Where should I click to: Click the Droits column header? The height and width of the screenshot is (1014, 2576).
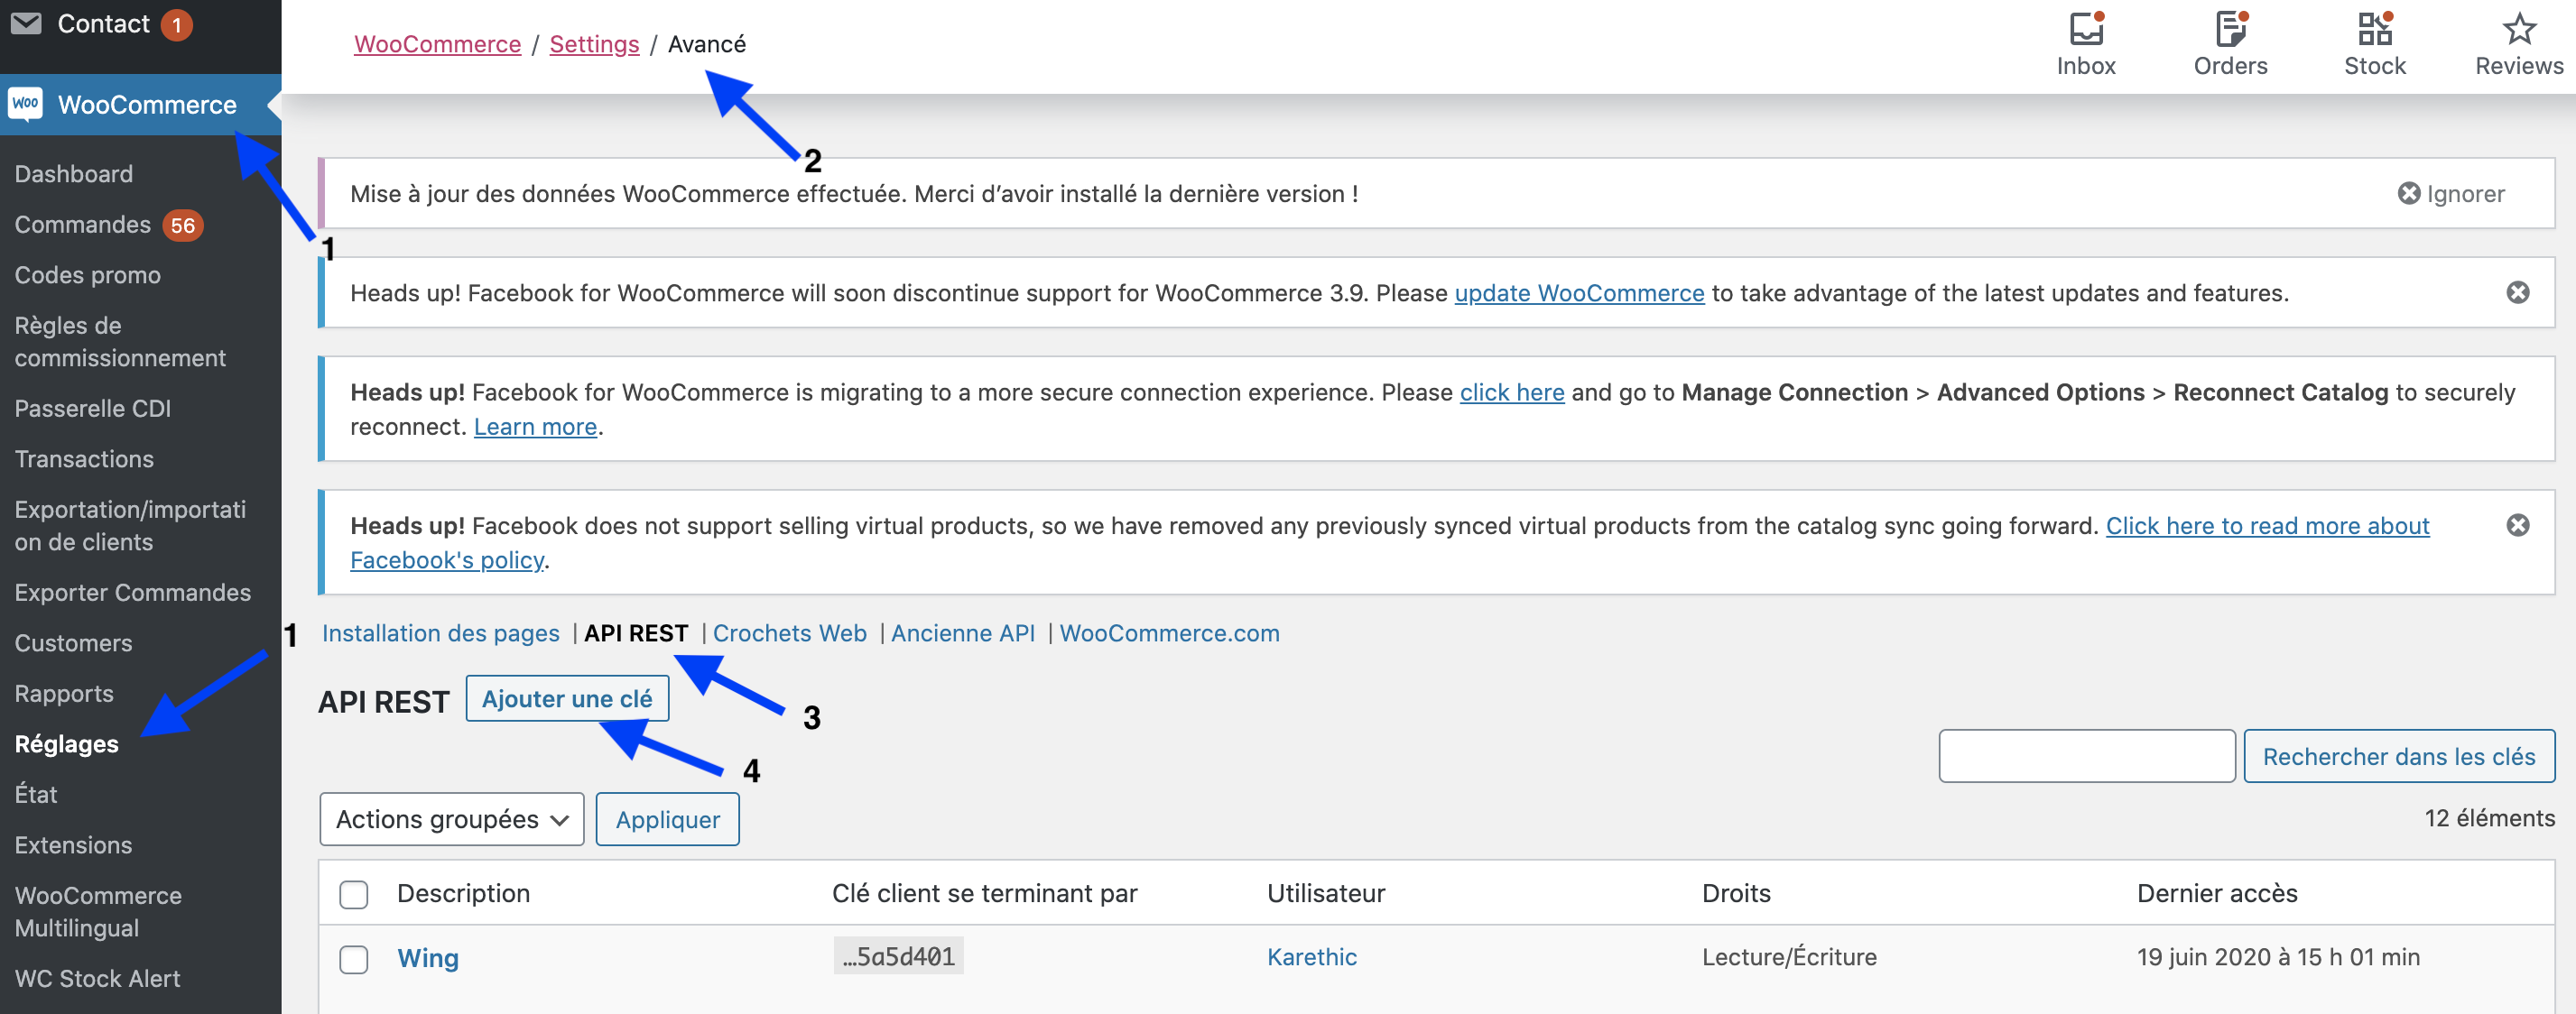1736,893
